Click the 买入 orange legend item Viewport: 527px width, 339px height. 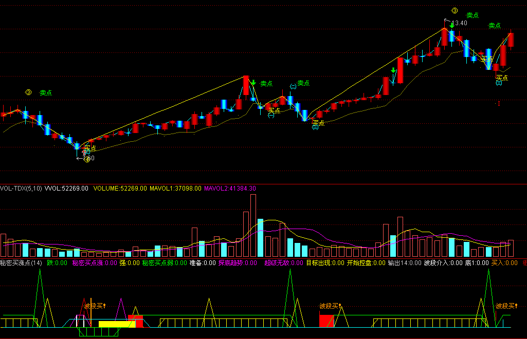point(504,263)
